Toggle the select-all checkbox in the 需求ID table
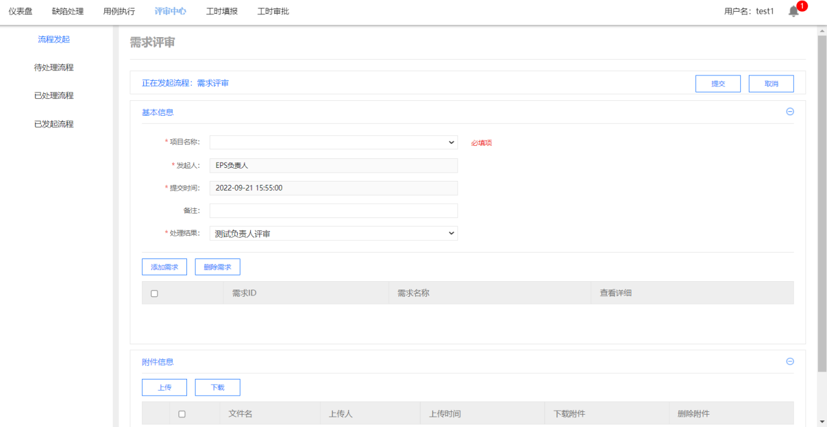This screenshot has height=427, width=827. click(154, 294)
